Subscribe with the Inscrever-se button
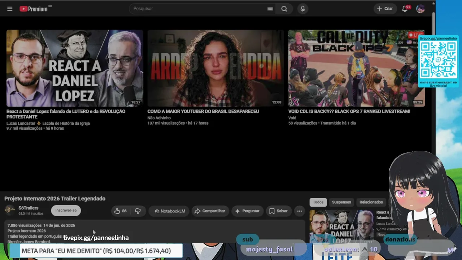Image resolution: width=462 pixels, height=260 pixels. (66, 211)
